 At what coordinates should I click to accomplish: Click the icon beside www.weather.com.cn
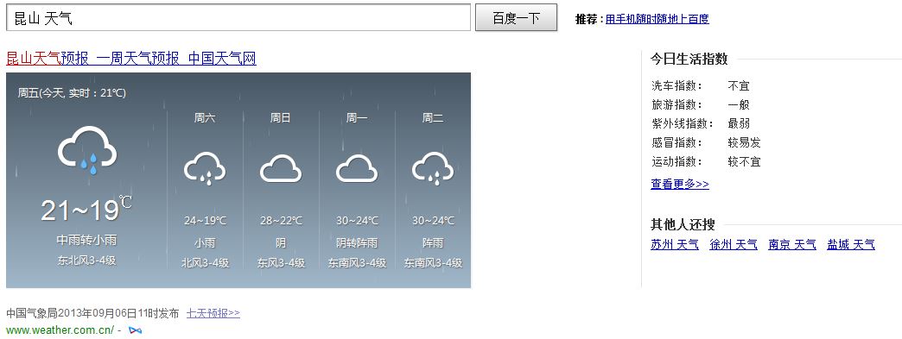point(135,330)
